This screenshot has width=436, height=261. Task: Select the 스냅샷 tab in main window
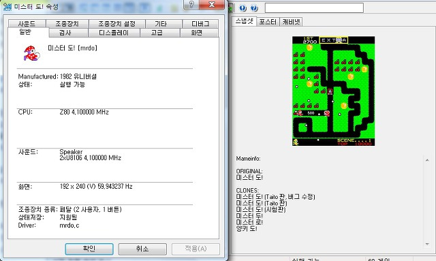click(244, 21)
